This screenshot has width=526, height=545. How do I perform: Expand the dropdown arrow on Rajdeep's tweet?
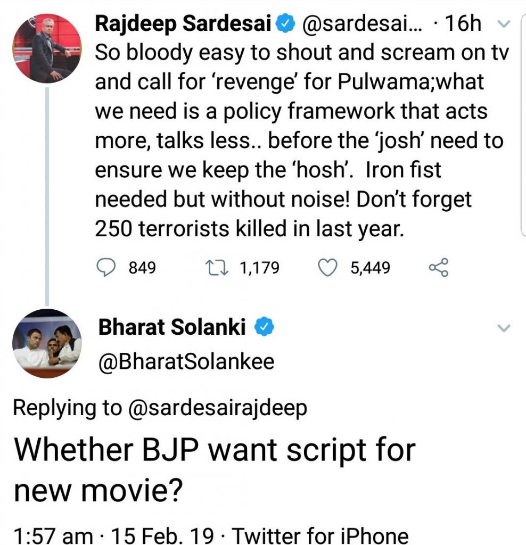click(x=504, y=24)
